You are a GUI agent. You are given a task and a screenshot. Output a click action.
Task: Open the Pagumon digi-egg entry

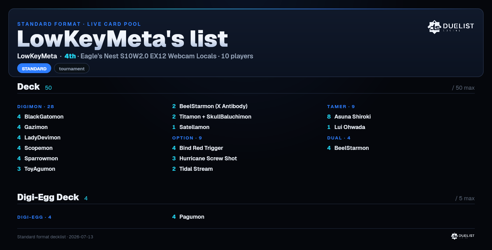tap(188, 217)
